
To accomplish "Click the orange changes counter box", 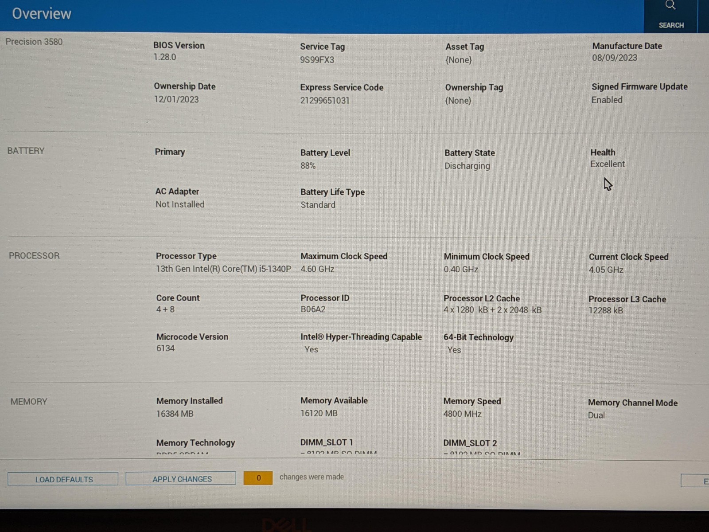I will pyautogui.click(x=258, y=478).
